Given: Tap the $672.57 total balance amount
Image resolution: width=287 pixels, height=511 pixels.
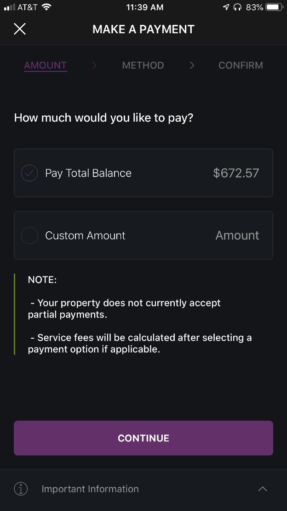Looking at the screenshot, I should click(x=236, y=173).
